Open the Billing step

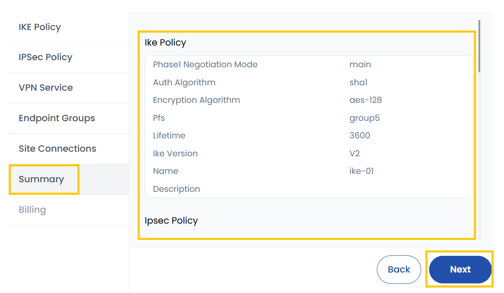point(32,210)
